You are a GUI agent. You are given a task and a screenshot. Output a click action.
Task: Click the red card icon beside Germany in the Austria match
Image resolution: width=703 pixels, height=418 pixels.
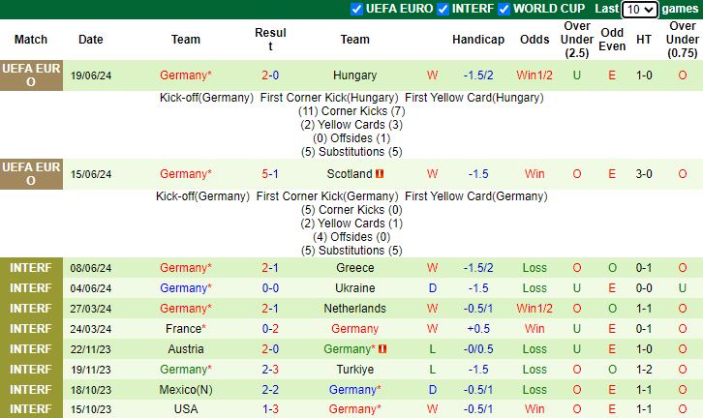coord(382,349)
